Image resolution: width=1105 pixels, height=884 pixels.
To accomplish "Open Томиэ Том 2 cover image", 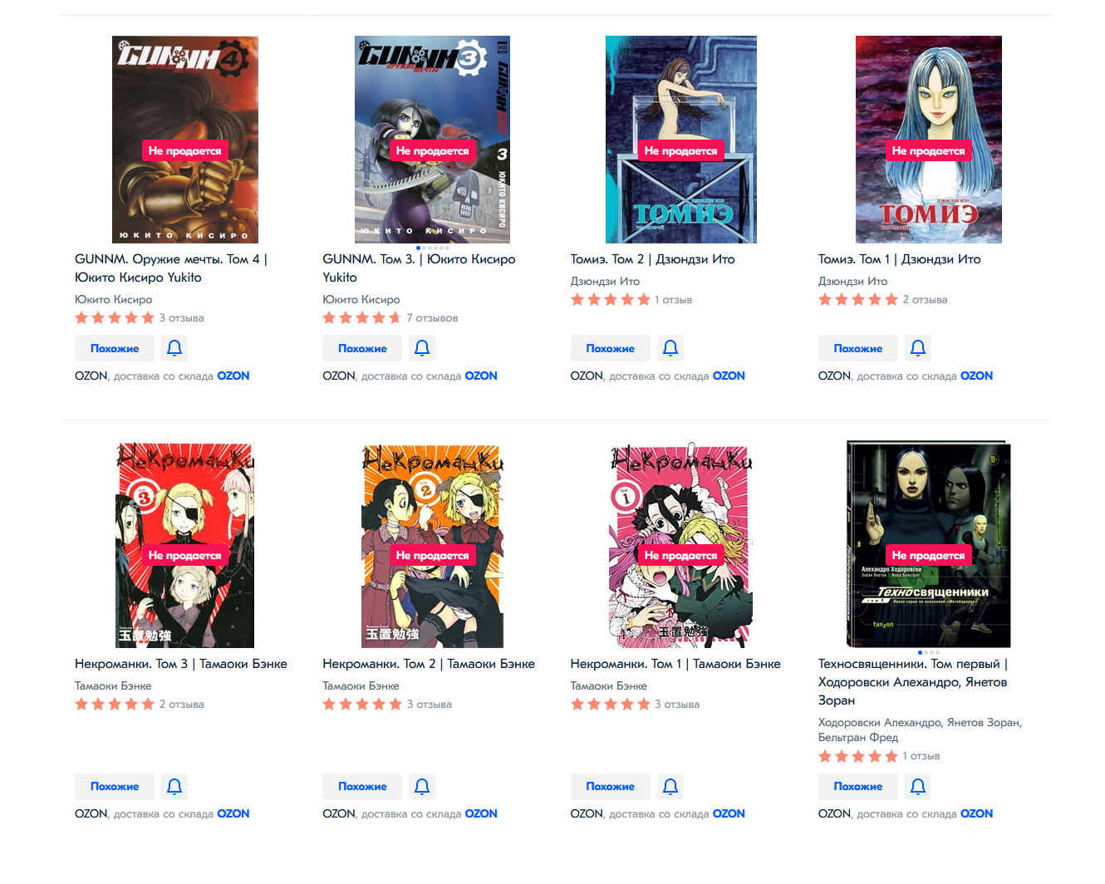I will click(681, 140).
